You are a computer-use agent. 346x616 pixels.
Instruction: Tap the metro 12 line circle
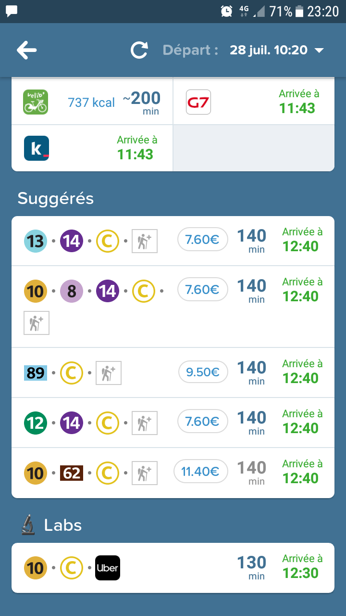[x=36, y=423]
